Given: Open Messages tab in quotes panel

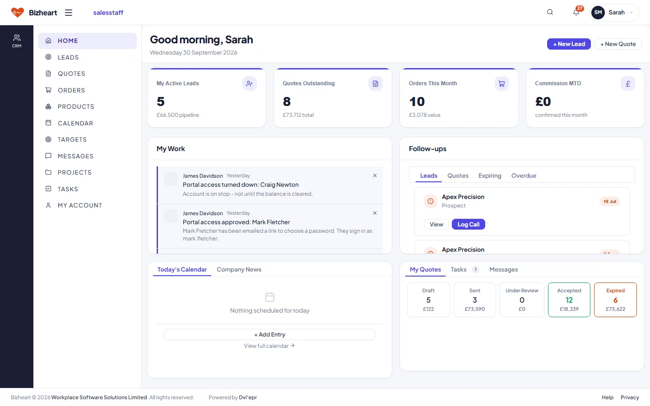Looking at the screenshot, I should (503, 269).
